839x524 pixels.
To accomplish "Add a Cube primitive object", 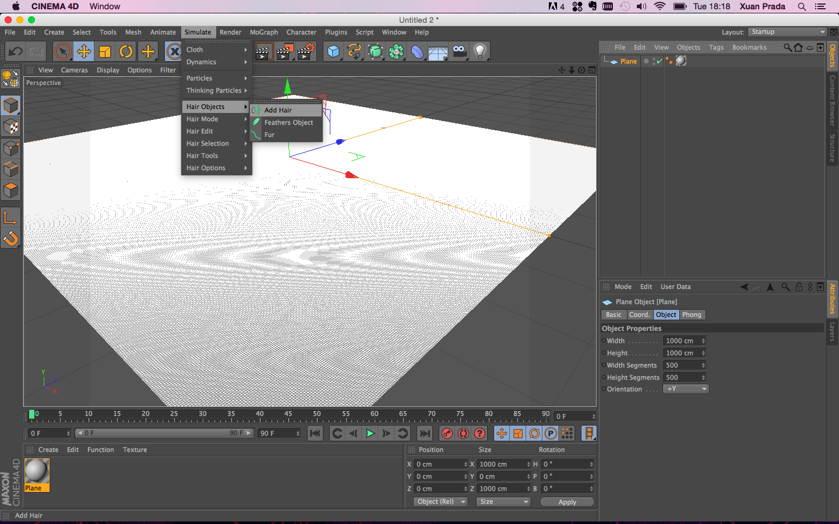I will (x=333, y=51).
